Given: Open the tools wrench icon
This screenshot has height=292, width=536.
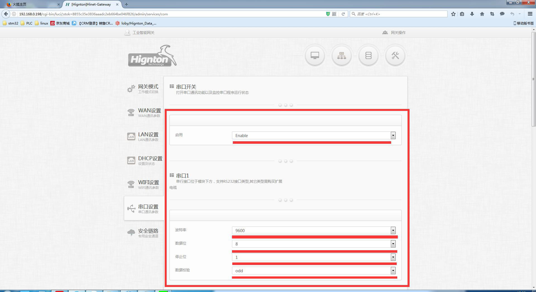Looking at the screenshot, I should click(395, 55).
